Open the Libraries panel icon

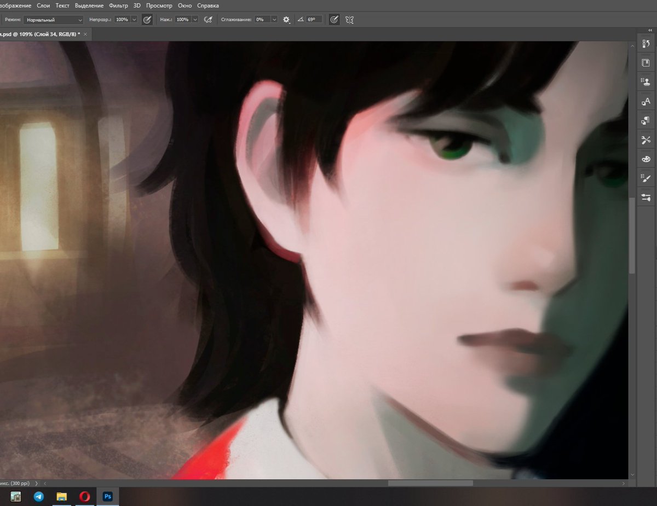point(646,63)
